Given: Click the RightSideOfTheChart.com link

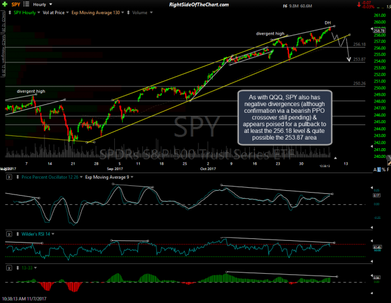Looking at the screenshot, I should 199,4.
